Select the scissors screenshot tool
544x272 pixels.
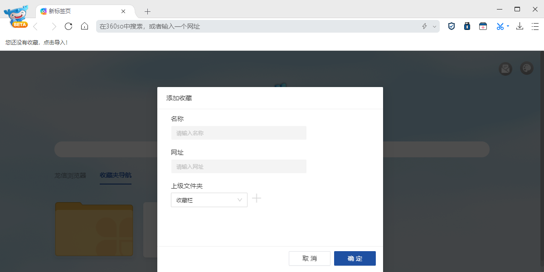click(499, 26)
